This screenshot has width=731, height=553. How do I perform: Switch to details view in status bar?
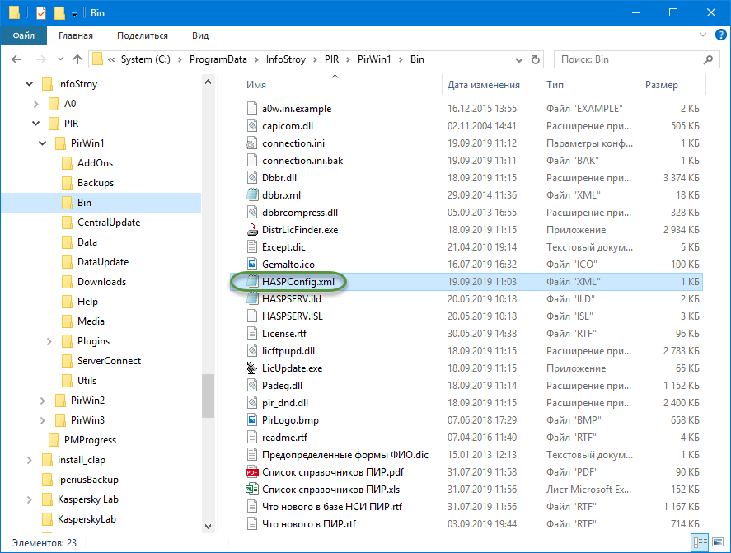click(x=699, y=542)
